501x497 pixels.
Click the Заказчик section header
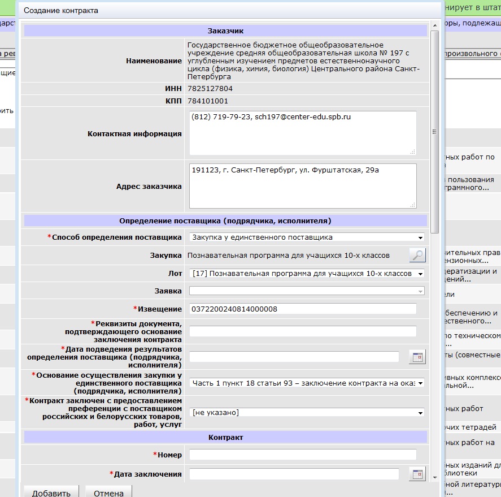tap(225, 31)
